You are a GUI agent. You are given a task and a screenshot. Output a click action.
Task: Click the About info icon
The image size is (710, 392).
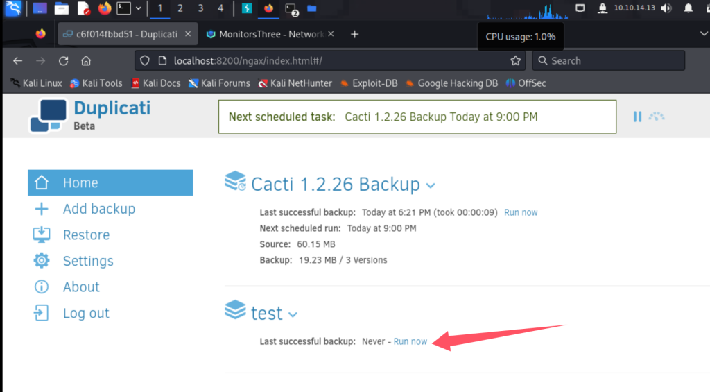(x=41, y=287)
